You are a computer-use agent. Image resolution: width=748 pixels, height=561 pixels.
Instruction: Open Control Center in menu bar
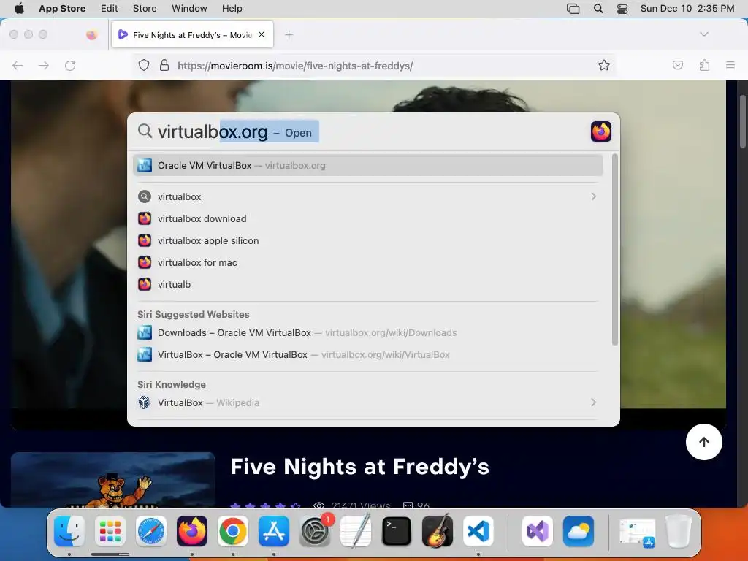(622, 8)
